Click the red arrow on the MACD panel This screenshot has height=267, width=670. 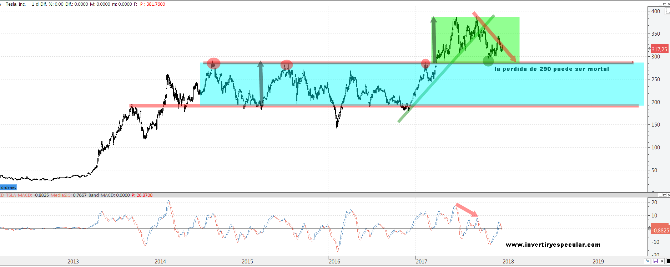467,210
